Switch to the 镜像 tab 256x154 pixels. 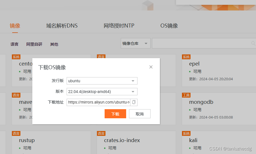point(15,26)
